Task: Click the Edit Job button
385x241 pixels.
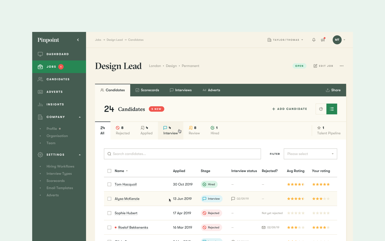Action: point(323,66)
